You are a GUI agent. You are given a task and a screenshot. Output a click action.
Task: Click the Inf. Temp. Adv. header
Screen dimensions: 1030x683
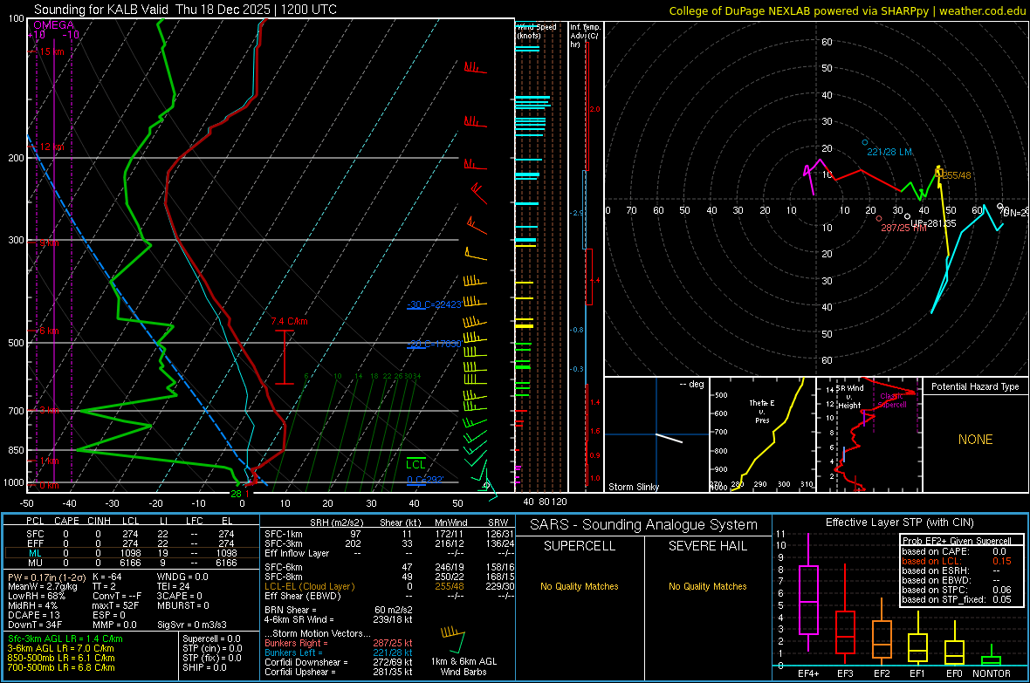coord(585,36)
